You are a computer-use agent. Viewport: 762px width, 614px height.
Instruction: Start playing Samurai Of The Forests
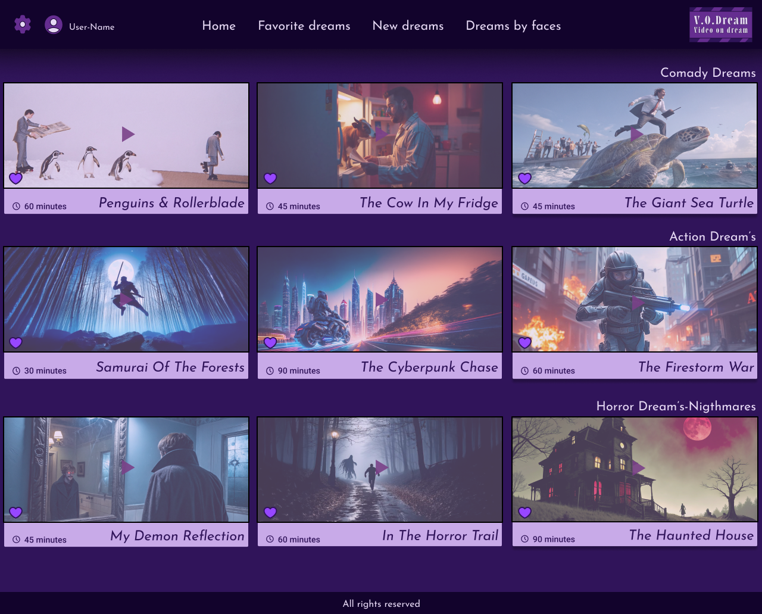[126, 300]
